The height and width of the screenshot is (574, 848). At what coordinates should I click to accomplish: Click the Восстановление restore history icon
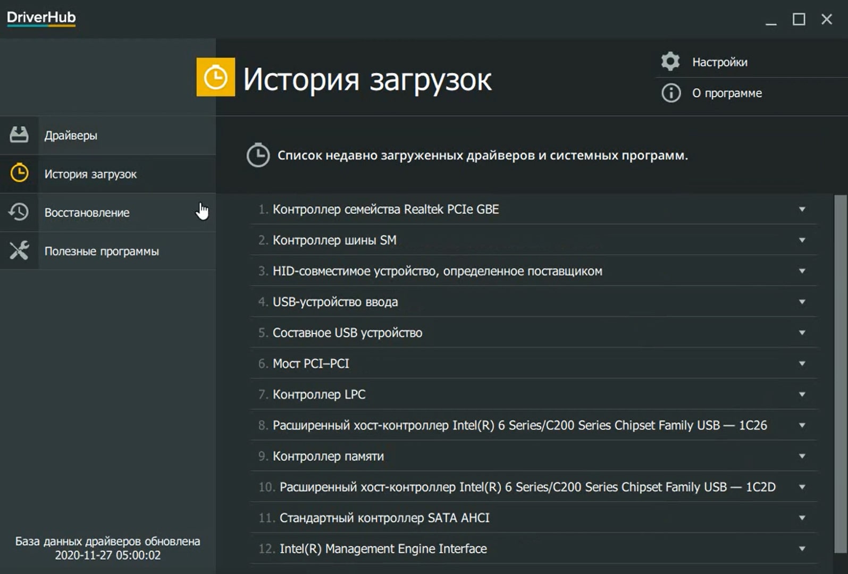tap(19, 212)
